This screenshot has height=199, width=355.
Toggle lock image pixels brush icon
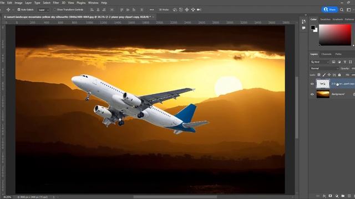(x=324, y=75)
